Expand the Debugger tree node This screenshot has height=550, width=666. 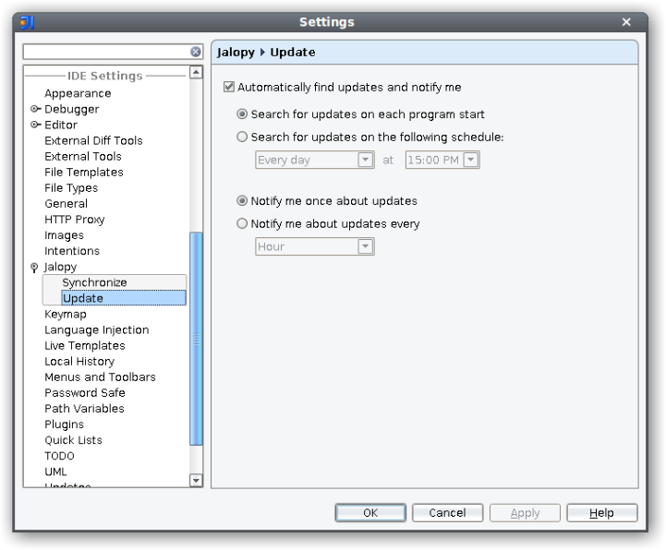[x=35, y=109]
